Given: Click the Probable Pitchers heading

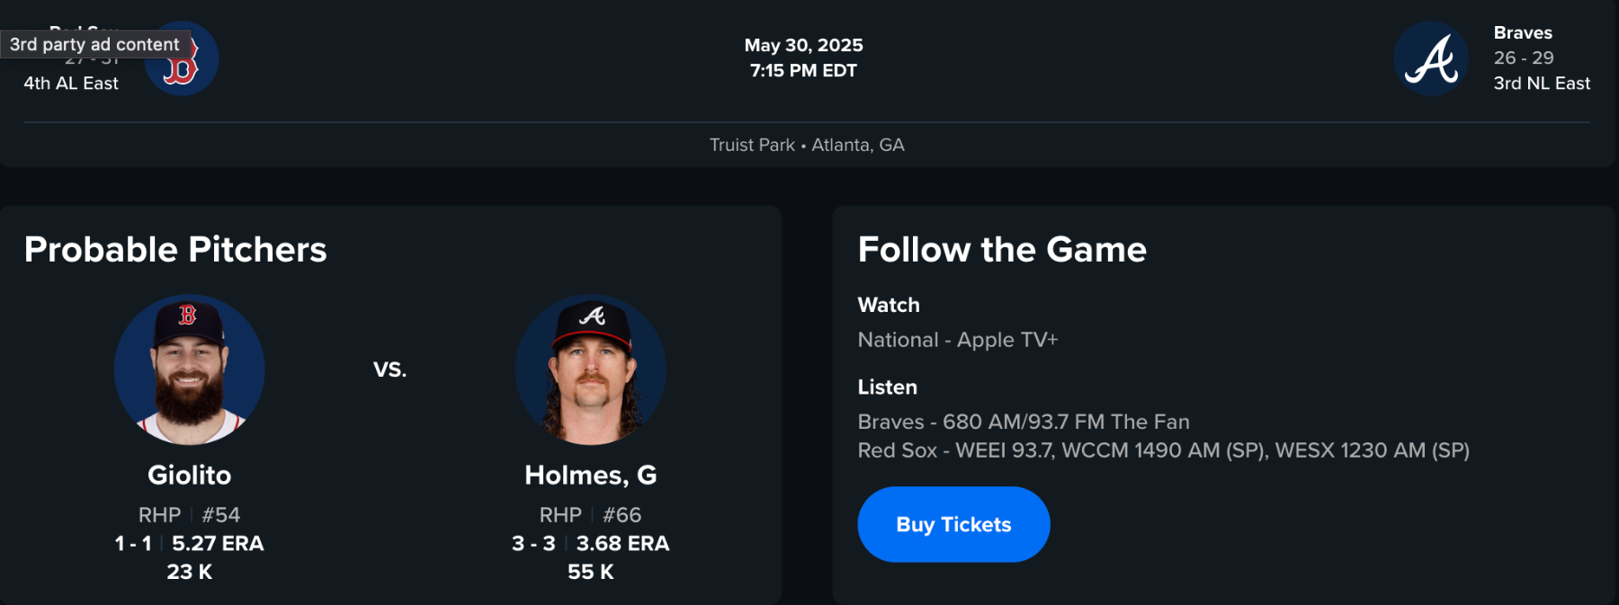Looking at the screenshot, I should click(175, 249).
